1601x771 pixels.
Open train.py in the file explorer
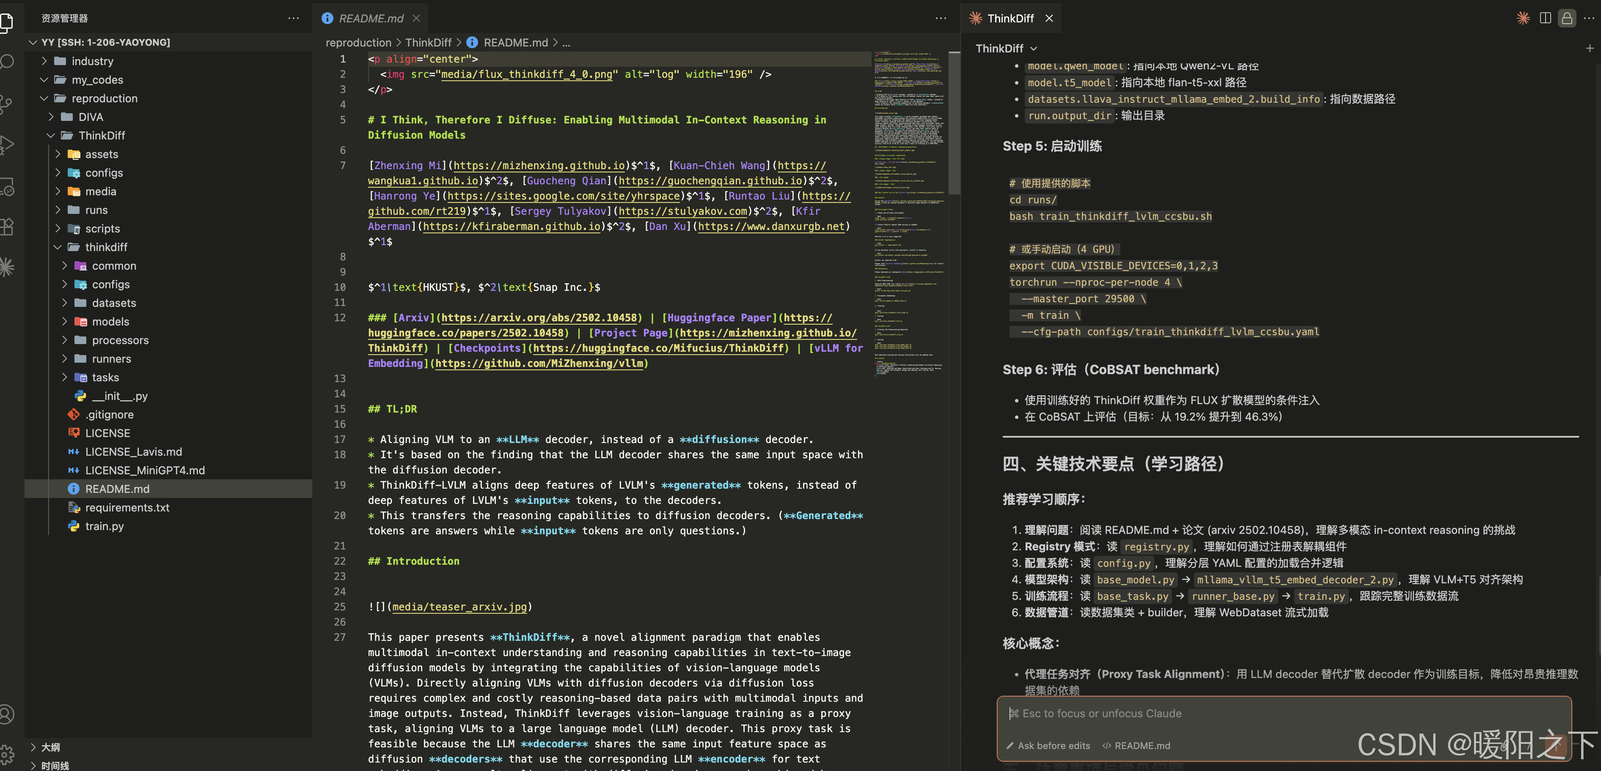pyautogui.click(x=105, y=526)
